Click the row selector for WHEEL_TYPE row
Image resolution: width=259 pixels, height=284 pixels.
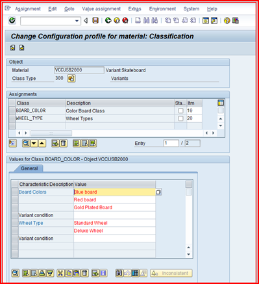click(12, 118)
